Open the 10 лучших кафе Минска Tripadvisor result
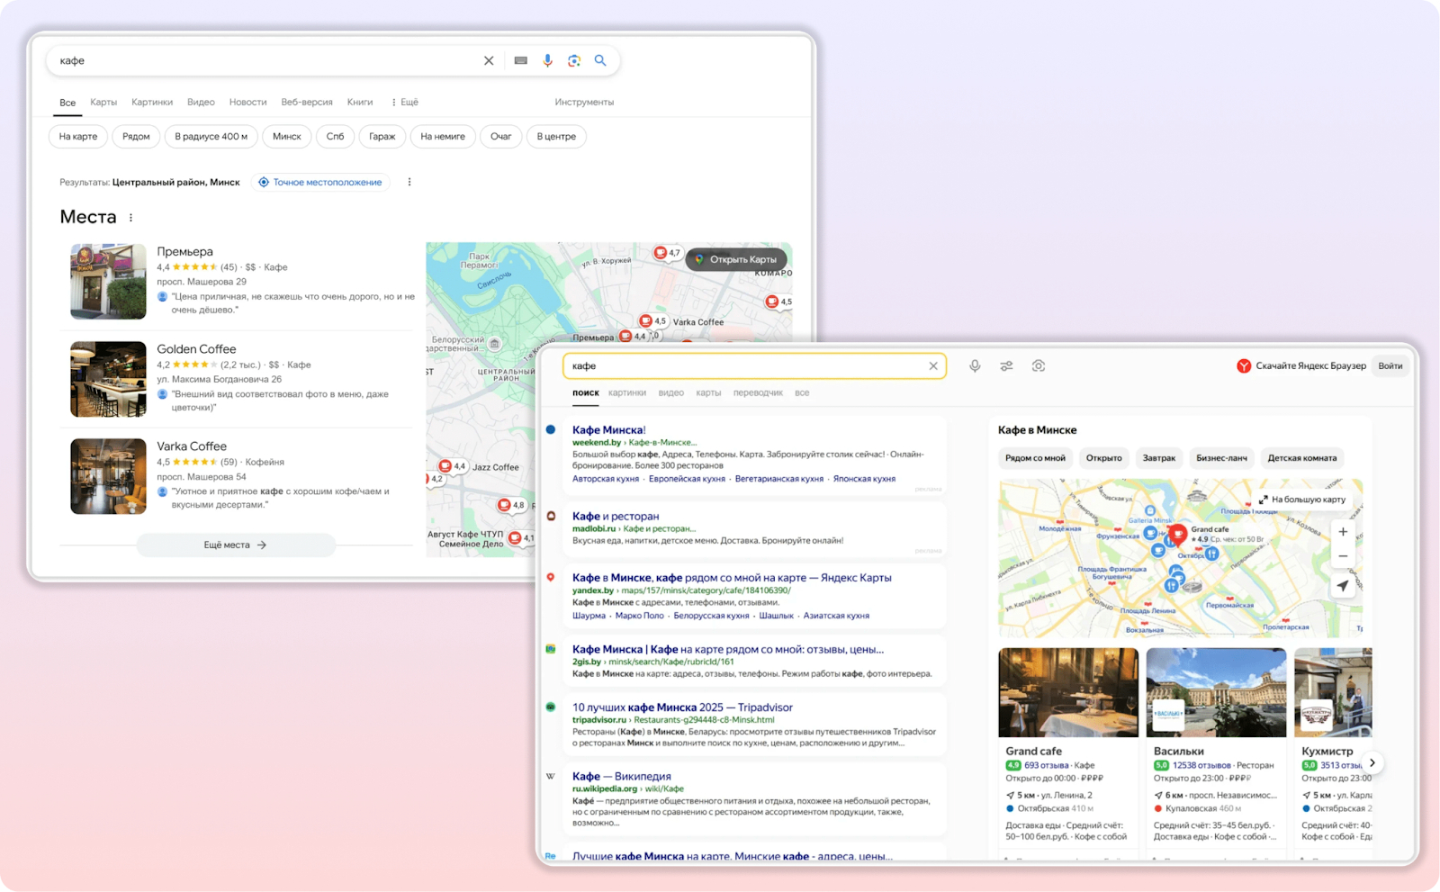 click(x=682, y=707)
